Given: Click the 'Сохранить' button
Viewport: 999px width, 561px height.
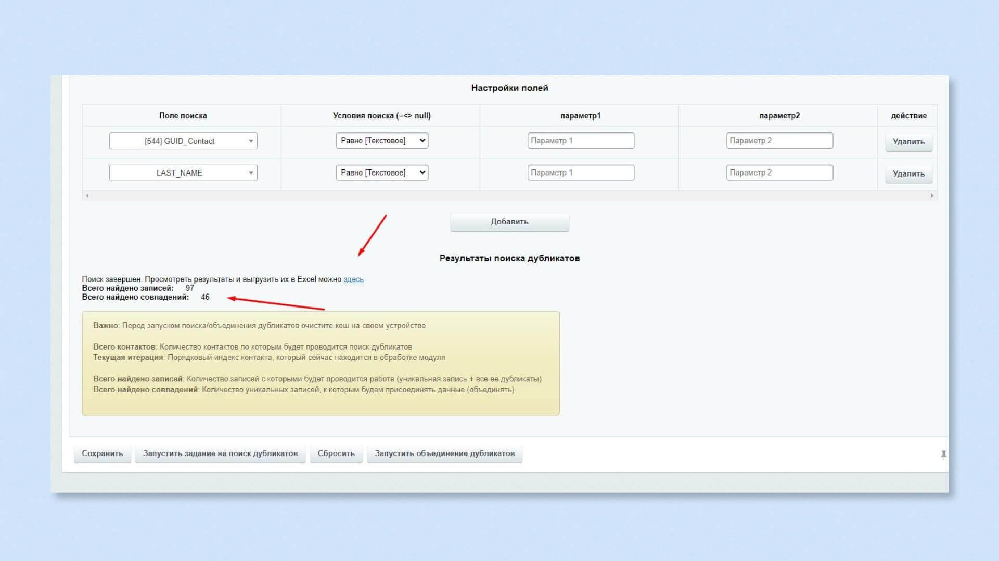Looking at the screenshot, I should click(x=103, y=453).
